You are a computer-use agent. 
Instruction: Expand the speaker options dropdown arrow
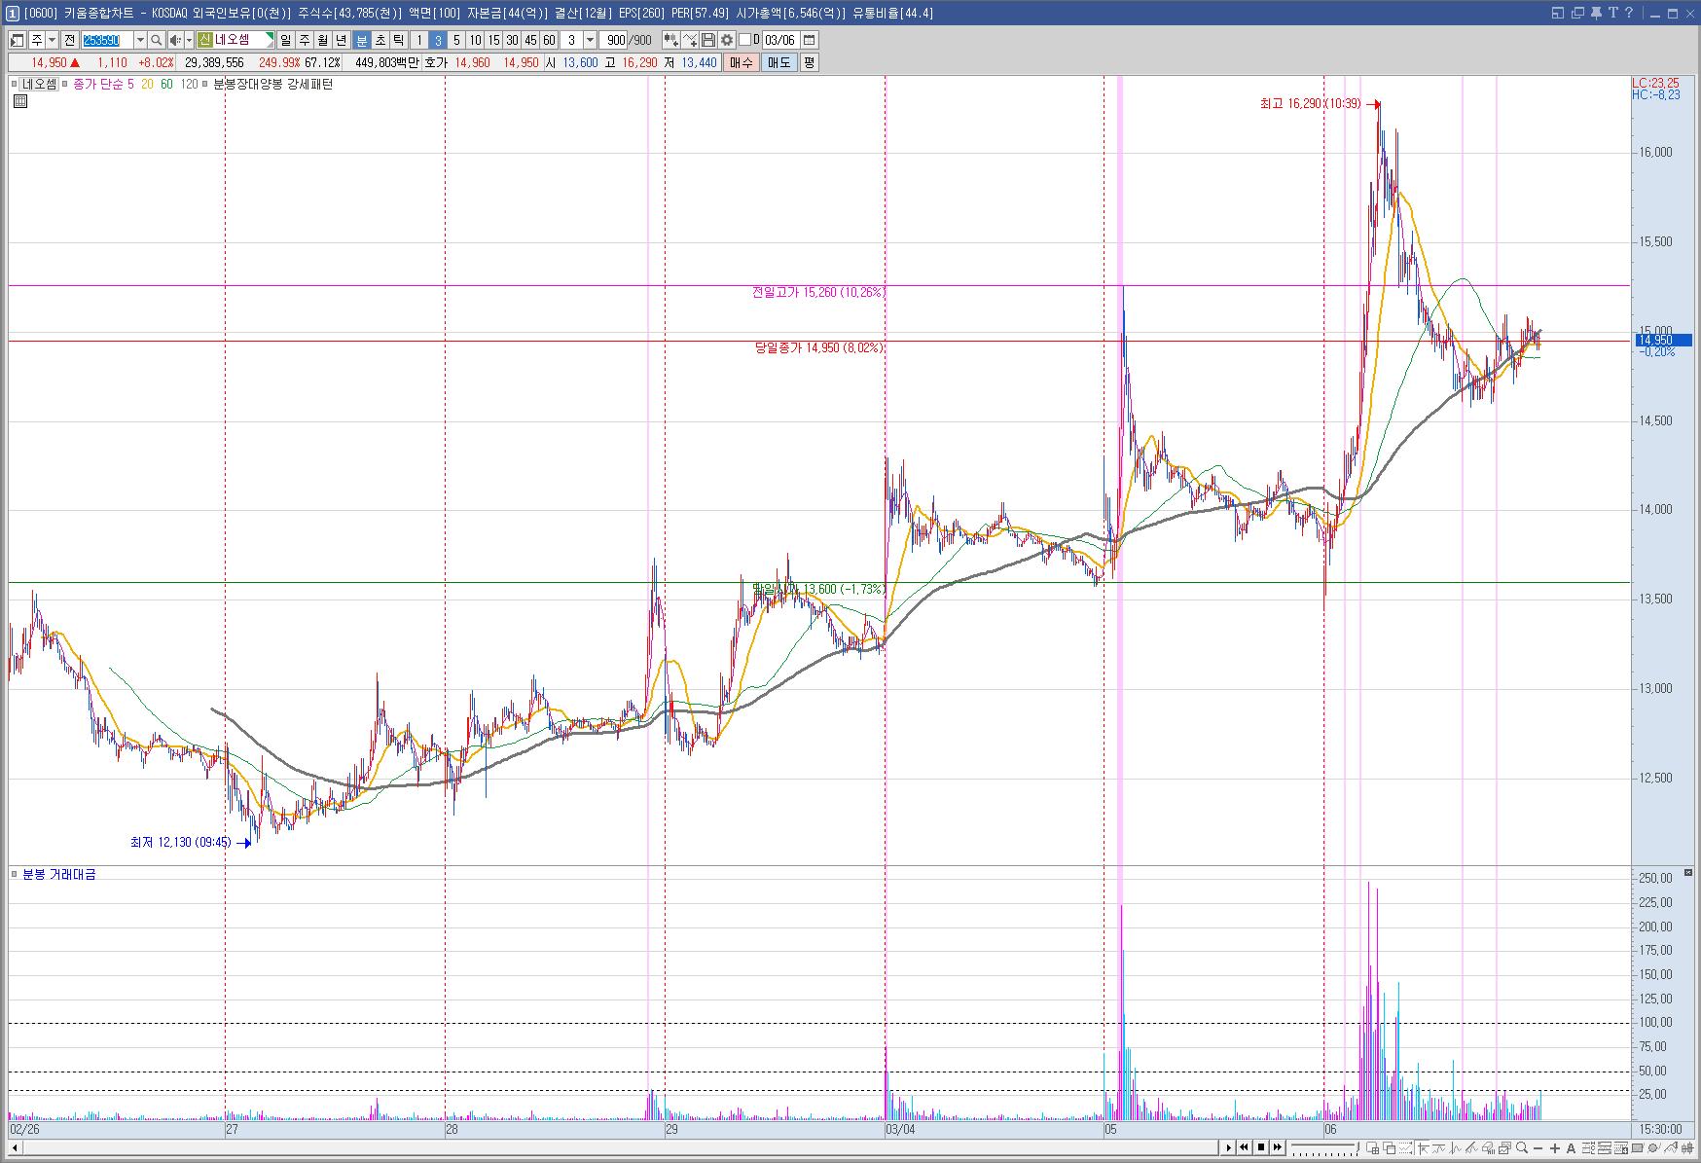pos(189,40)
